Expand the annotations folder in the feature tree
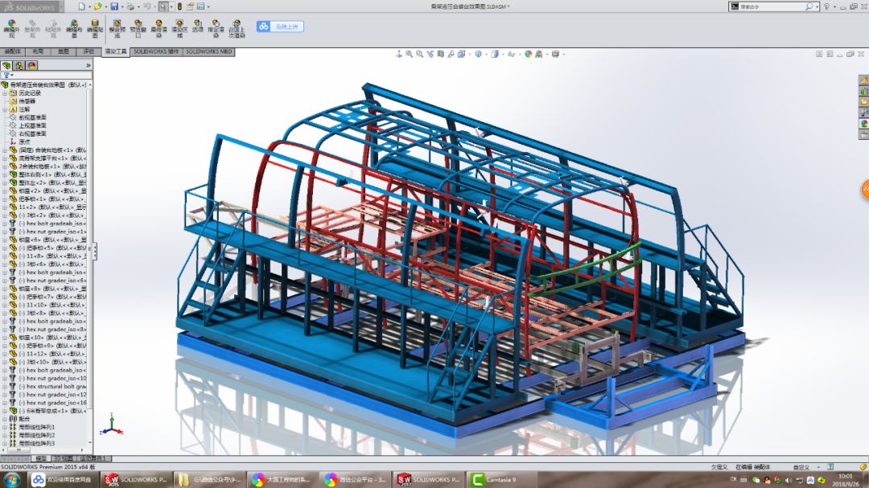 pos(5,109)
